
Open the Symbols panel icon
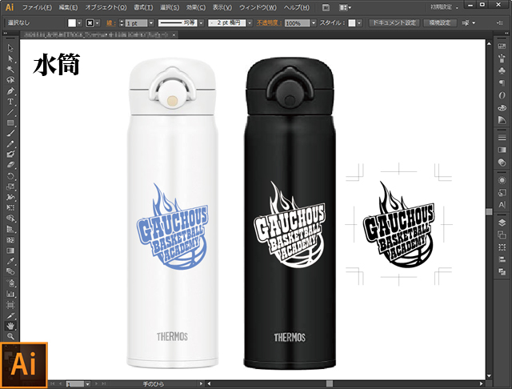point(502,70)
